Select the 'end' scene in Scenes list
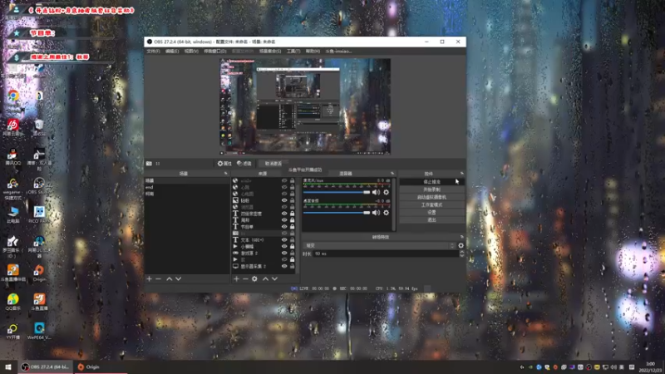 (x=186, y=187)
